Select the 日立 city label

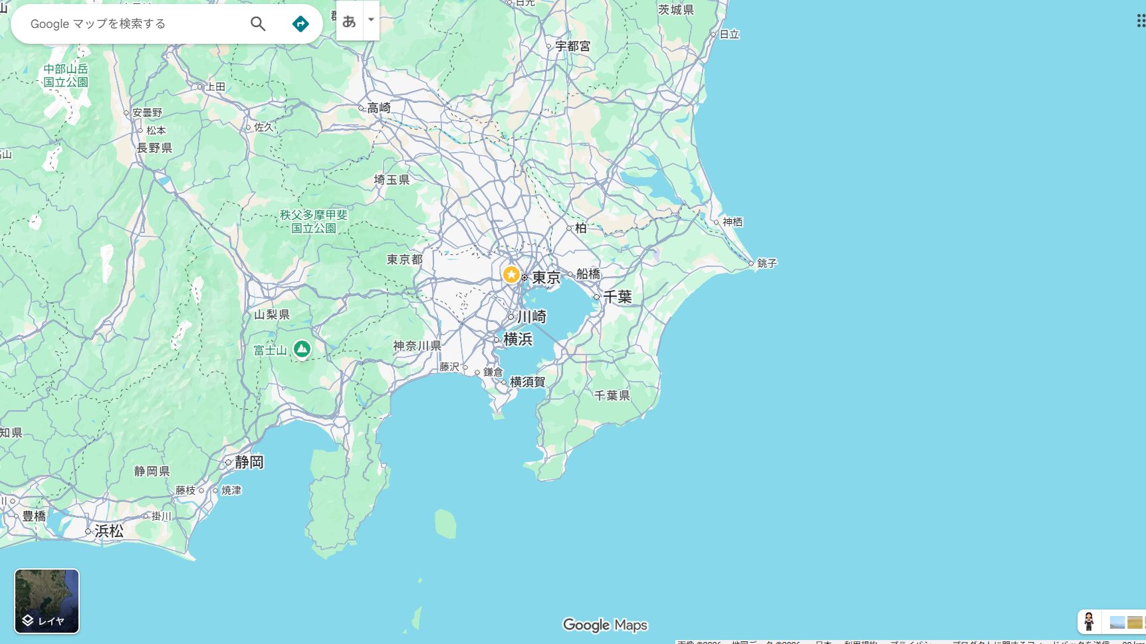click(730, 34)
